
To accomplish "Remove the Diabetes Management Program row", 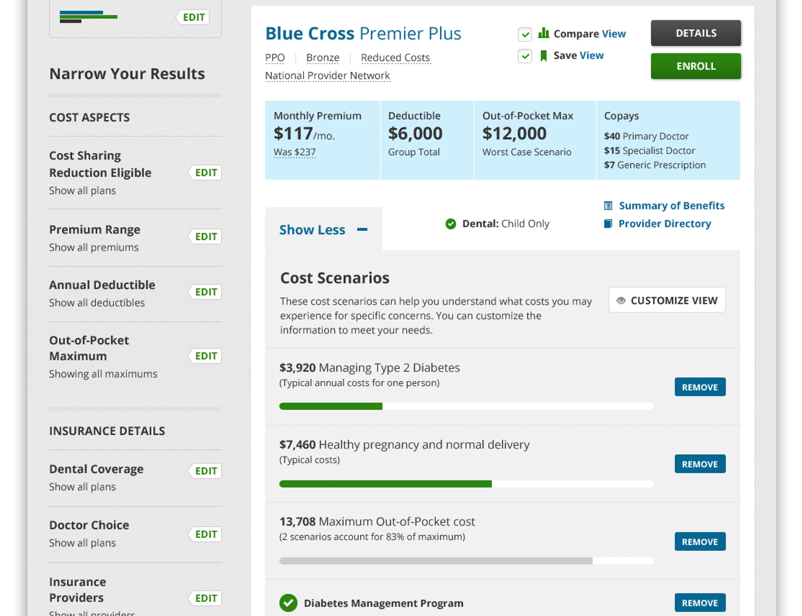I will click(x=700, y=603).
